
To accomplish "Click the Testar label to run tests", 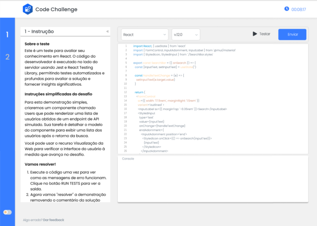I will click(265, 34).
